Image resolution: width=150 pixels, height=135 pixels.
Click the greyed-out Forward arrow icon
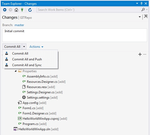click(x=11, y=10)
